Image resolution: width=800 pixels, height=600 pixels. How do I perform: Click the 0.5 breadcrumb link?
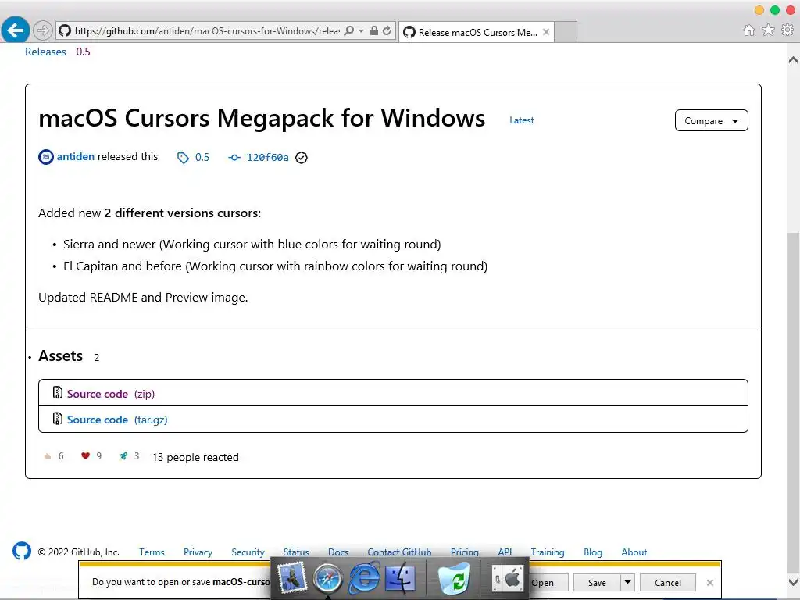pyautogui.click(x=83, y=52)
